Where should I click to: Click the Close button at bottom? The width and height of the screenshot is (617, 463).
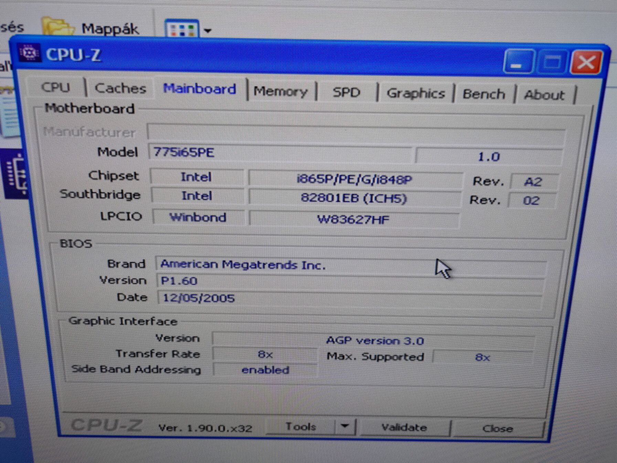click(x=498, y=429)
